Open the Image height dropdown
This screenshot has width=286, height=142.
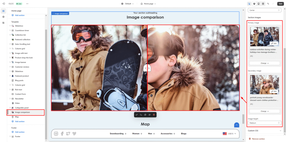(x=264, y=123)
